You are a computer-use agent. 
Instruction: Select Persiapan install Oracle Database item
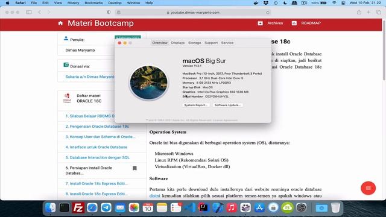89,170
